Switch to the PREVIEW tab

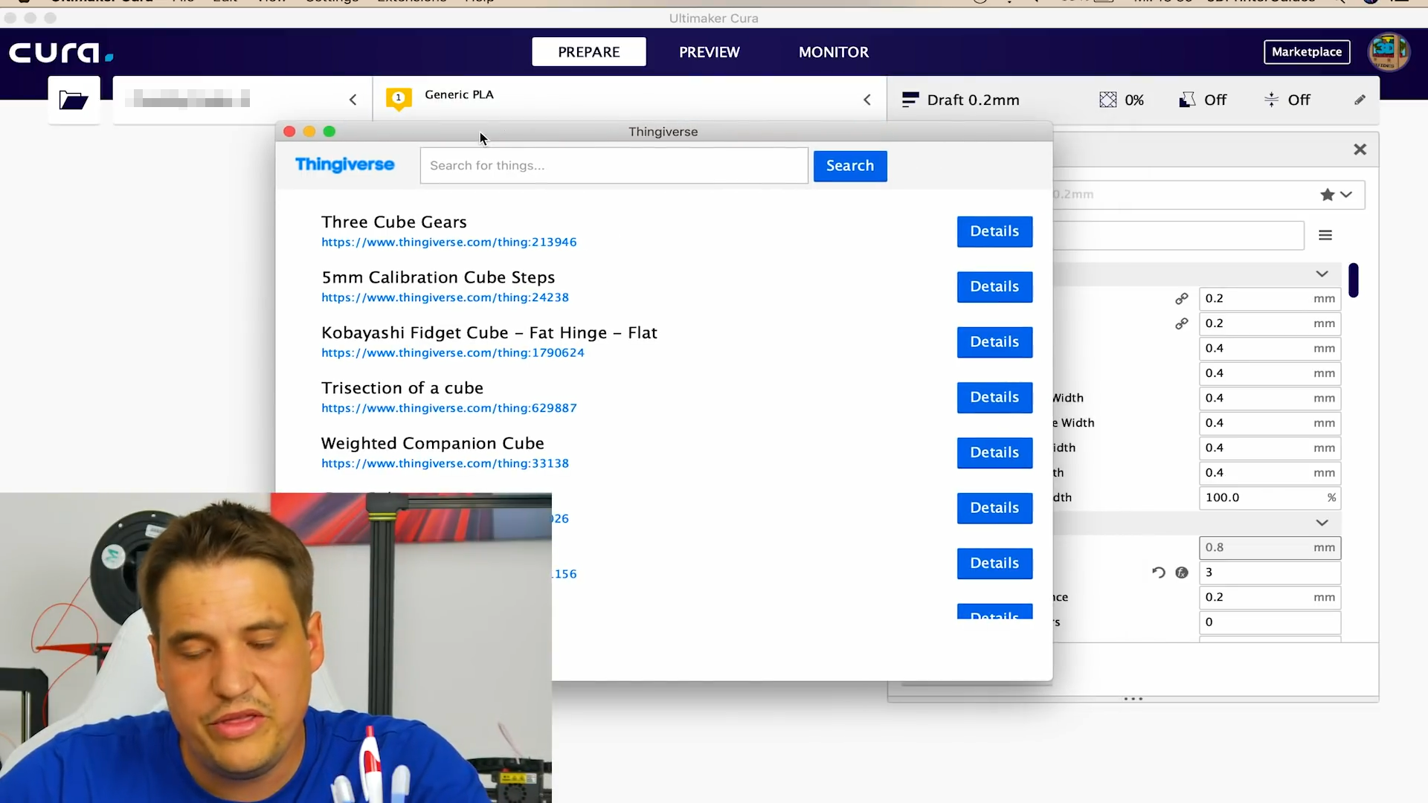[x=710, y=52]
